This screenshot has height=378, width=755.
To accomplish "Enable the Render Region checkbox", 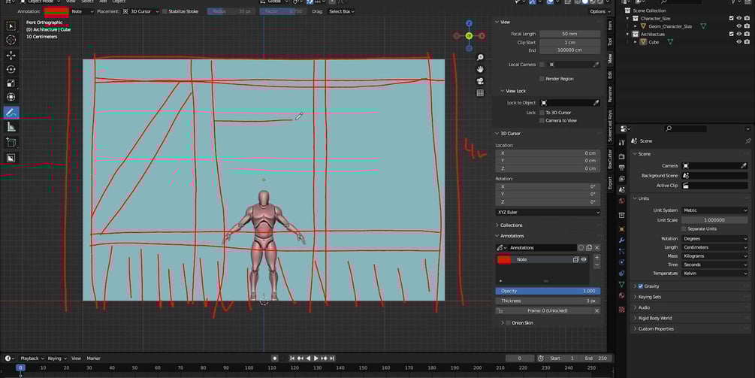I will tap(542, 78).
